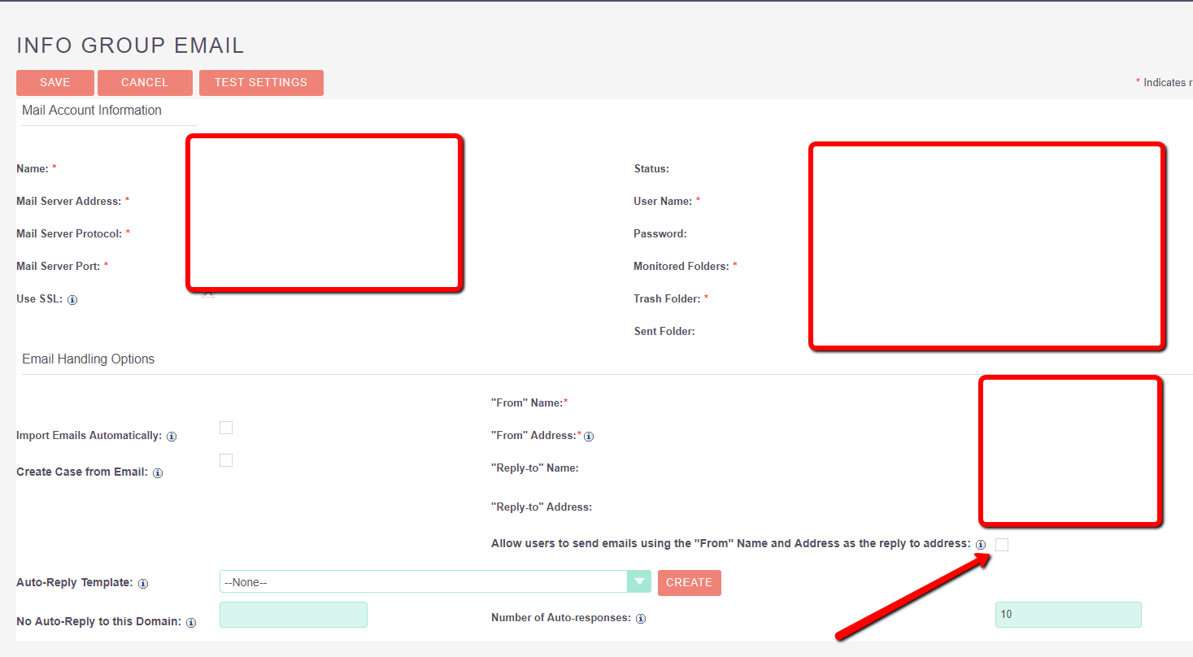1193x657 pixels.
Task: Click info icon beside No Auto-Reply to this Domain
Action: (x=191, y=623)
